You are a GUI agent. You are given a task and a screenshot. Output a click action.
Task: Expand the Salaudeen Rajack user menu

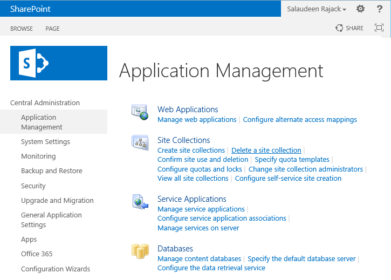[x=317, y=9]
